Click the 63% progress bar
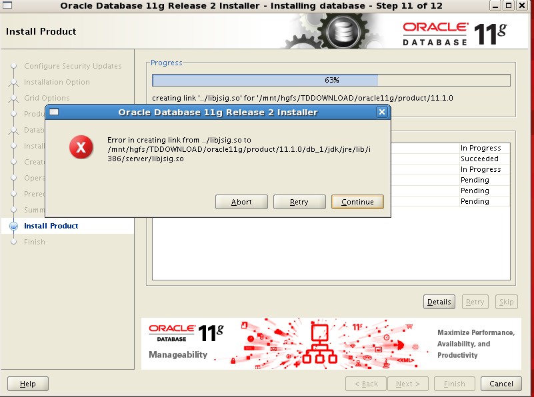 331,81
